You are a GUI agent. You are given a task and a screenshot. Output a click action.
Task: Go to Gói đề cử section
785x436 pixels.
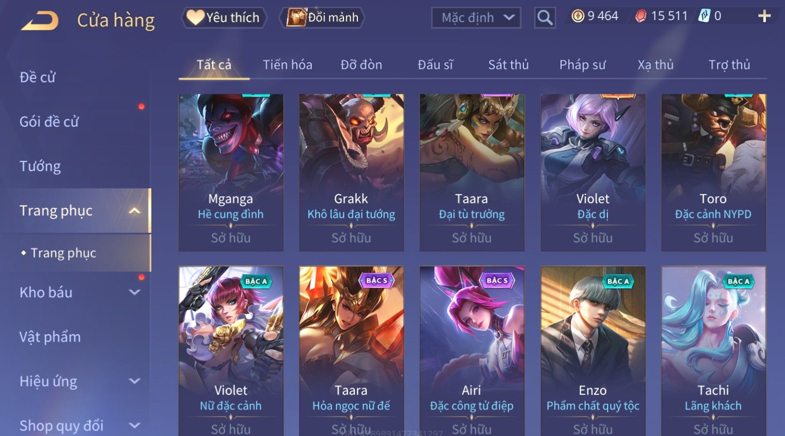pyautogui.click(x=49, y=122)
